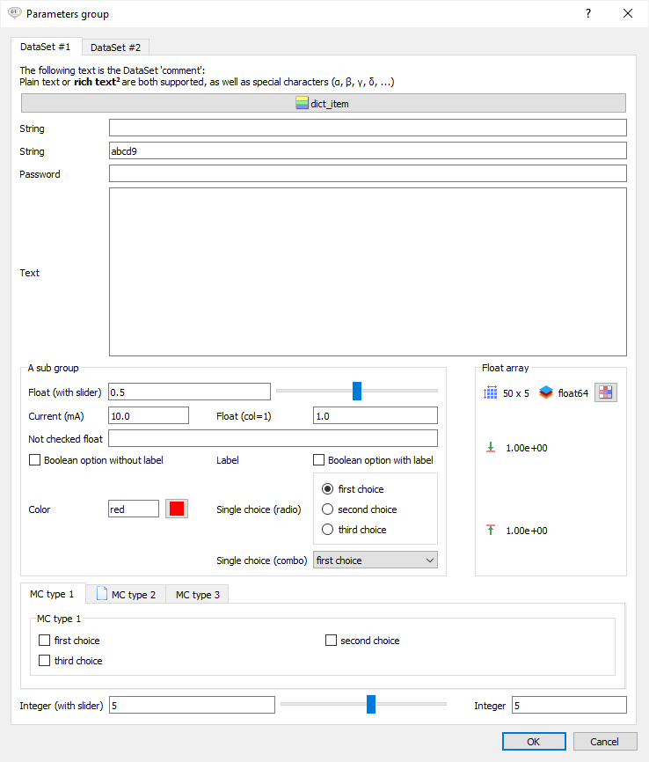Switch to the DataSet #1 tab
Viewport: 649px width, 762px height.
tap(46, 47)
